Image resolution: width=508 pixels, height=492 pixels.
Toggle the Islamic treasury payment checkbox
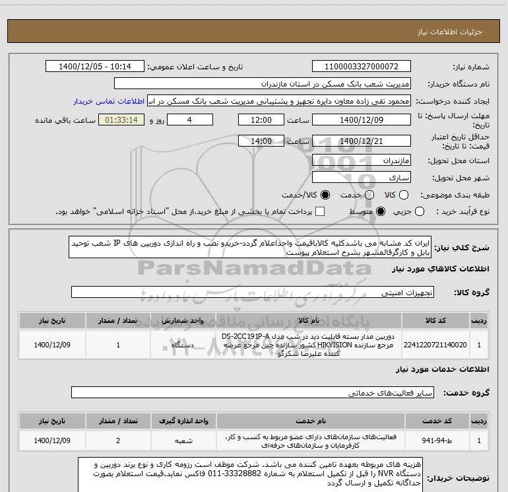[320, 212]
